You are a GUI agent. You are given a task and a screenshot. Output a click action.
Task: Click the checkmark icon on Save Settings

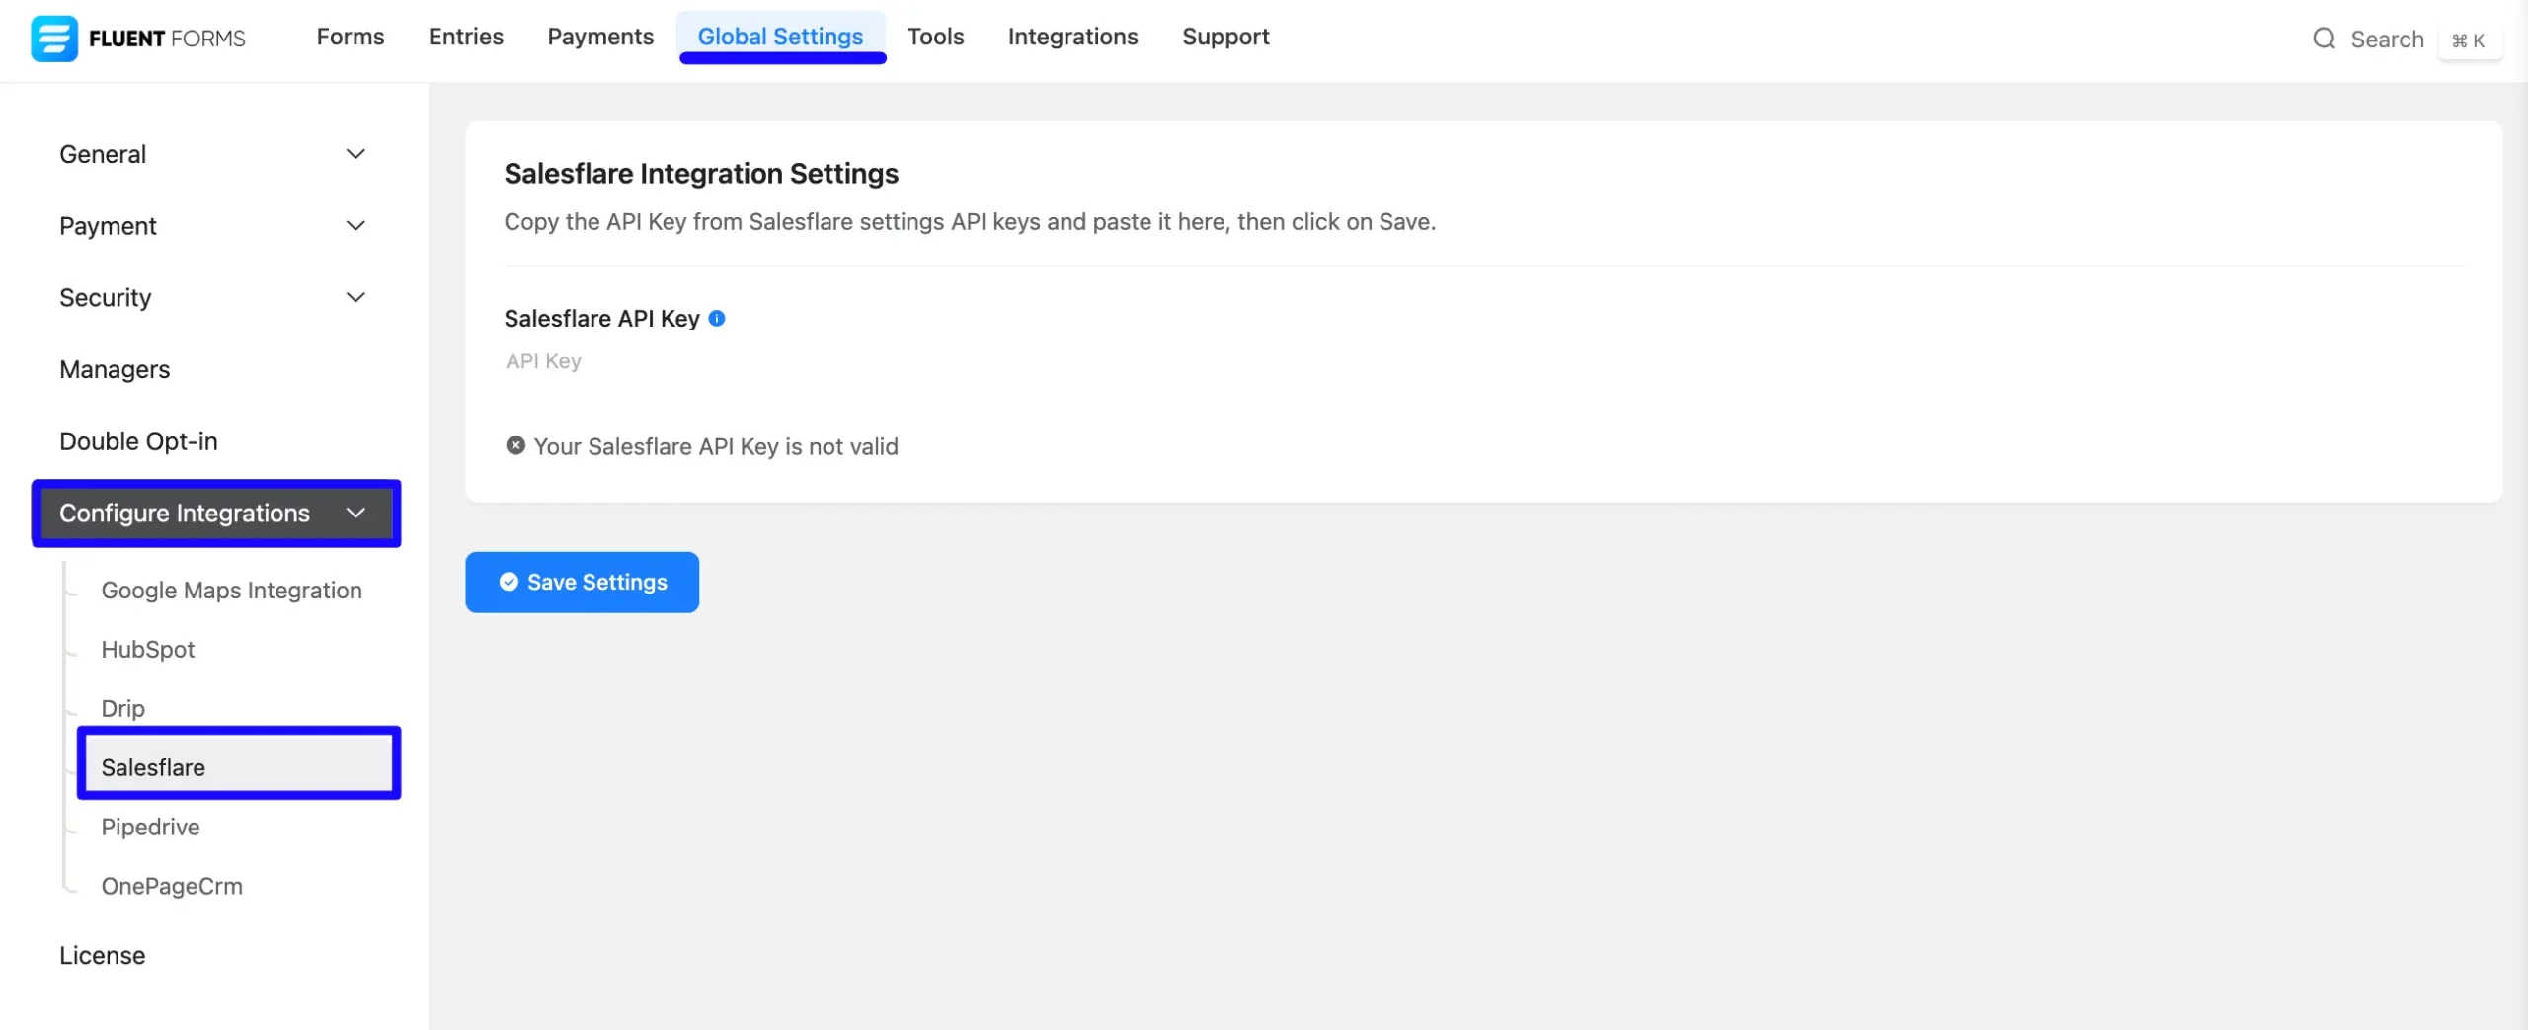509,582
